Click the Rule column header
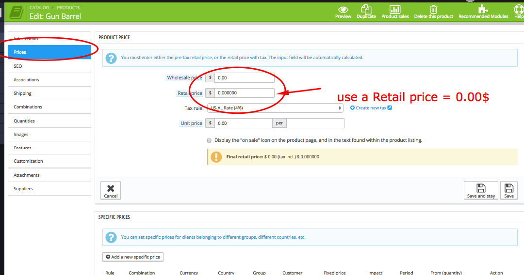 110,273
